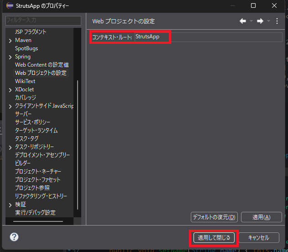Select ビルダー in the tree
The height and width of the screenshot is (252, 288).
[x=23, y=163]
